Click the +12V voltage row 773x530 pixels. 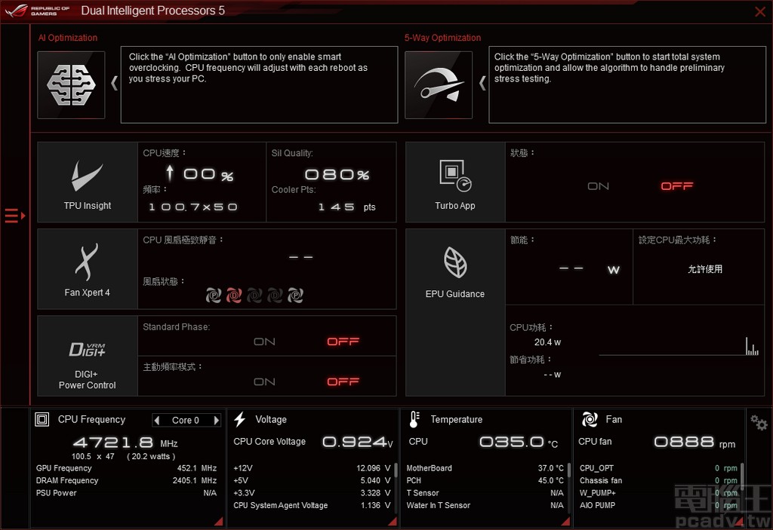tap(312, 468)
